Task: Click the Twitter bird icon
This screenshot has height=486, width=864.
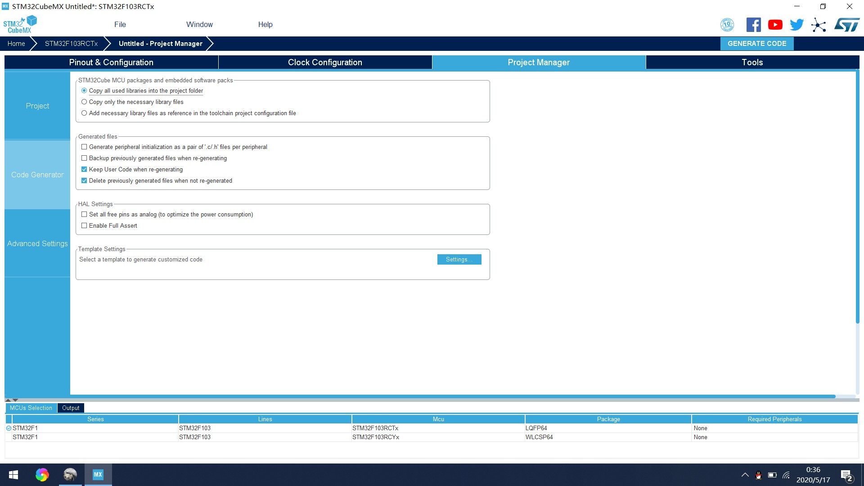Action: point(796,25)
